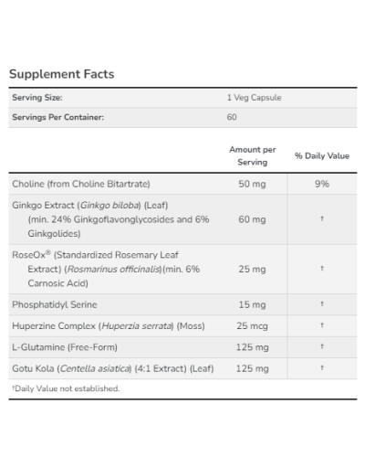Select the RoseOx Rosemary Leaf Extract entry
This screenshot has width=365, height=457.
[x=106, y=269]
